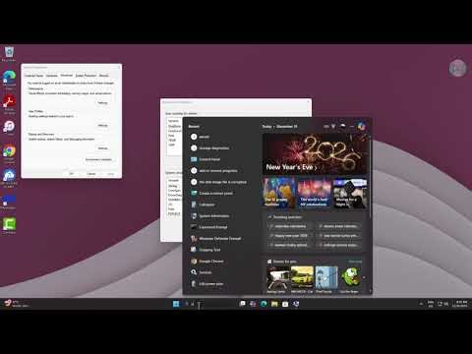The image size is (472, 354).
Task: Open Control Panel from recent list
Action: pyautogui.click(x=222, y=159)
